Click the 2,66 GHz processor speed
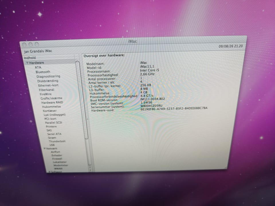275x206 pixels. (147, 74)
